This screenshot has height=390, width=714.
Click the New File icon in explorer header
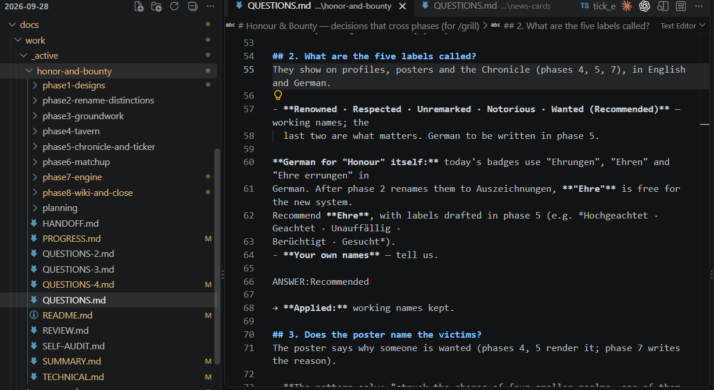point(139,6)
